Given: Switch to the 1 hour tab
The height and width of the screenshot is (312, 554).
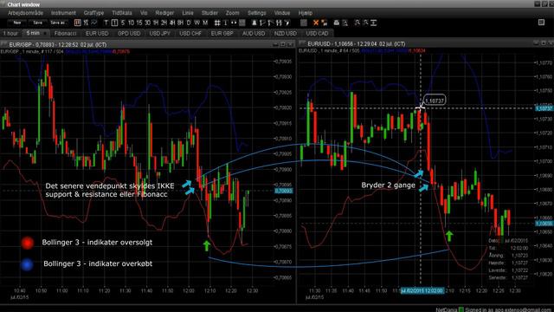Looking at the screenshot, I should (x=10, y=33).
